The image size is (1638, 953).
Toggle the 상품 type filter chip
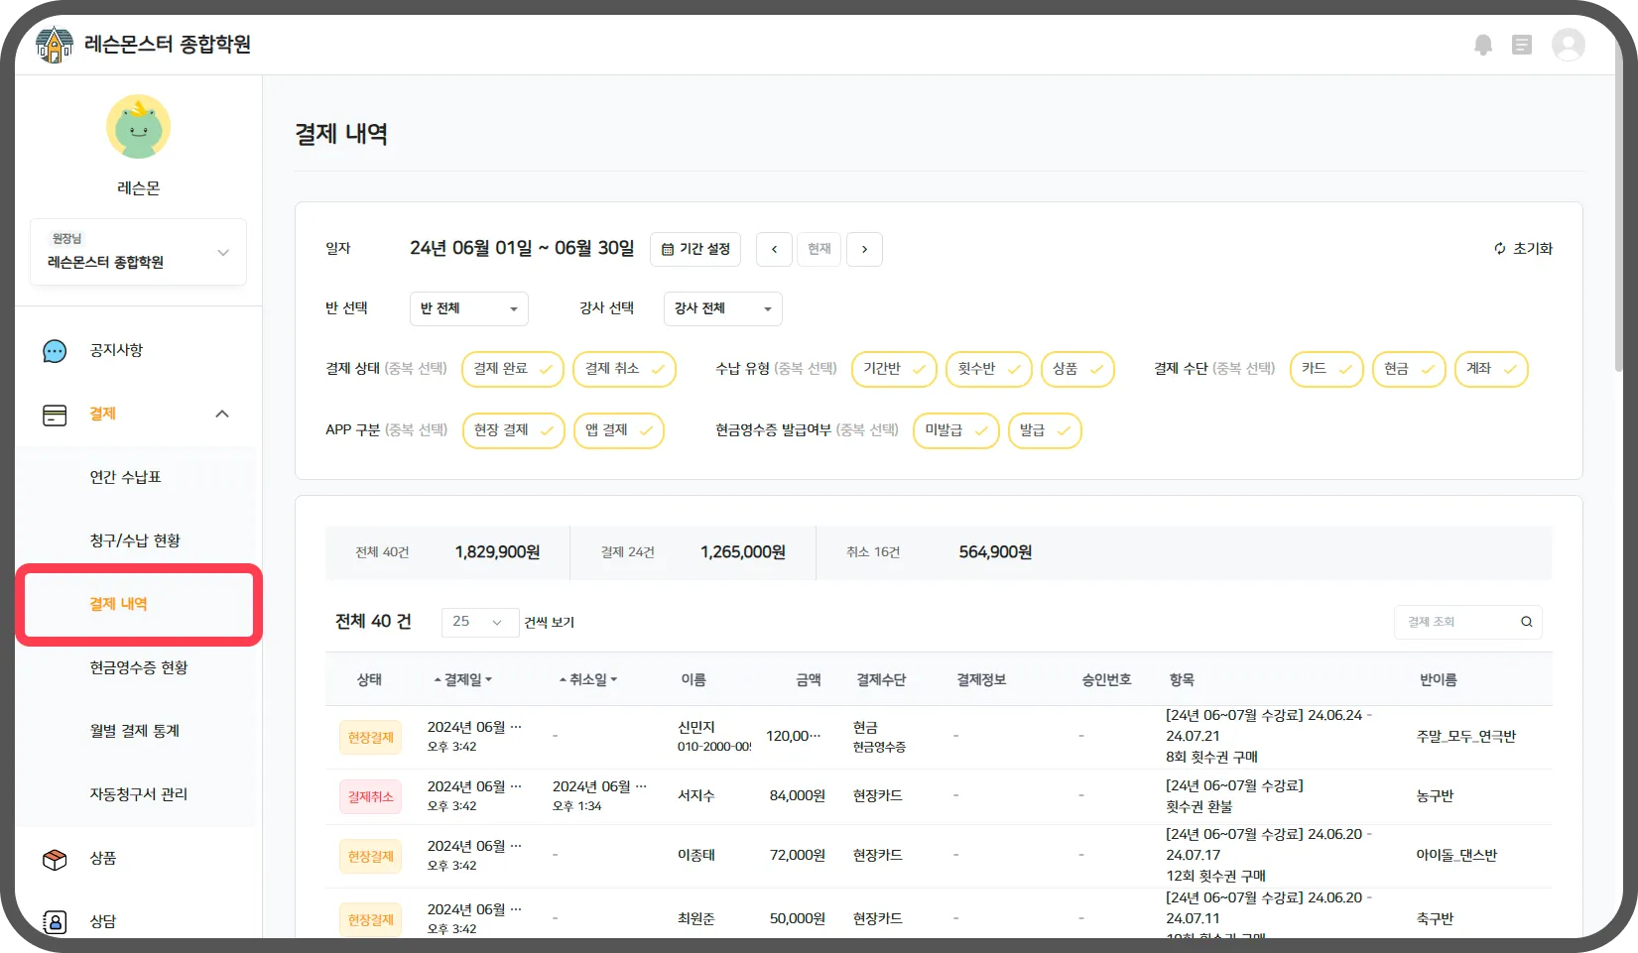pos(1077,369)
